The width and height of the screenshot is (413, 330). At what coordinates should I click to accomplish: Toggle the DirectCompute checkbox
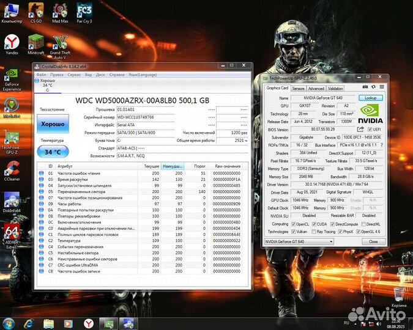pos(332,224)
